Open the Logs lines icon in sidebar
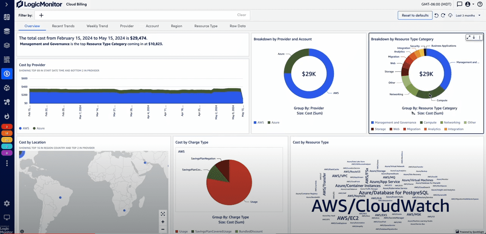The image size is (486, 234). point(7,60)
